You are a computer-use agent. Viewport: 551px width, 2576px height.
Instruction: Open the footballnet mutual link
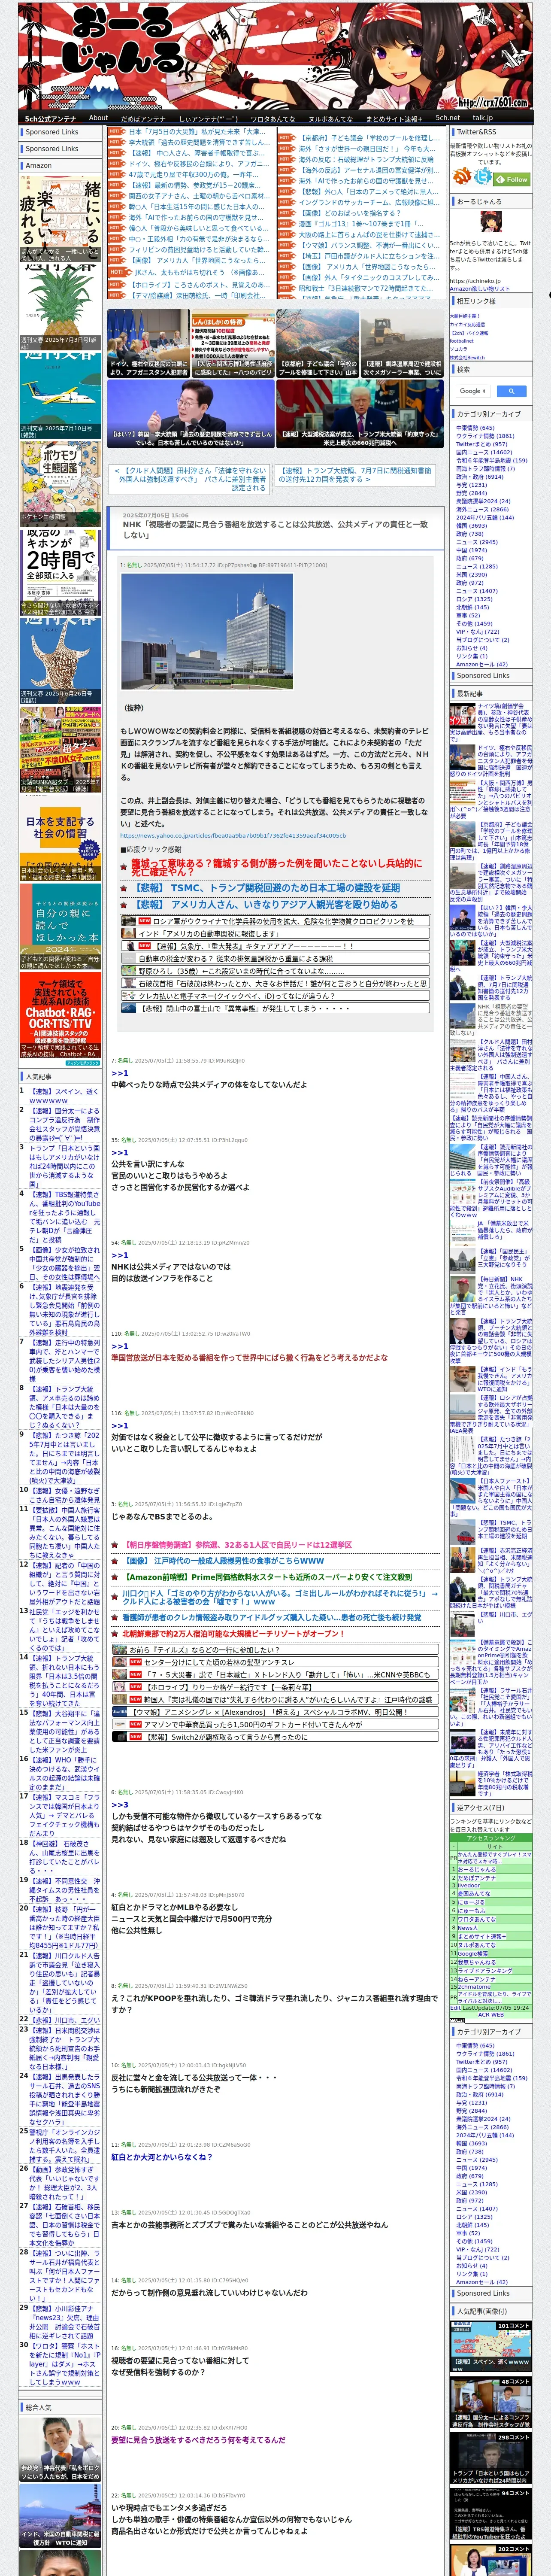pos(462,340)
